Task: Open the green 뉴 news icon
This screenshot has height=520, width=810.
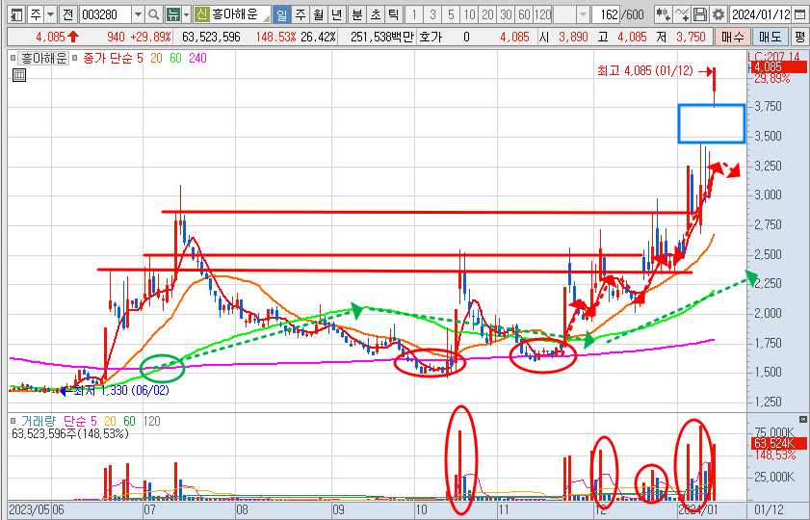Action: coord(173,14)
